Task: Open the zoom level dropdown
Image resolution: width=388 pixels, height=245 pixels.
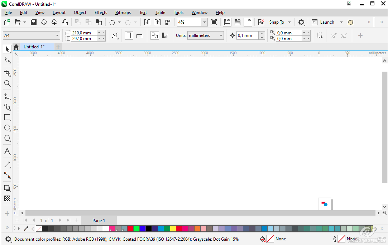Action: click(204, 22)
